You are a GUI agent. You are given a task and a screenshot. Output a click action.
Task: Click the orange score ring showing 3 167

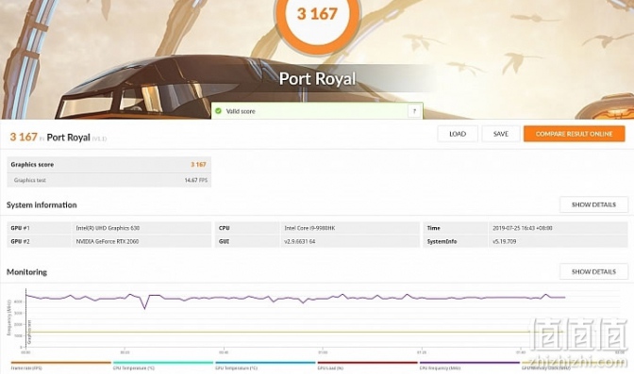pos(317,20)
